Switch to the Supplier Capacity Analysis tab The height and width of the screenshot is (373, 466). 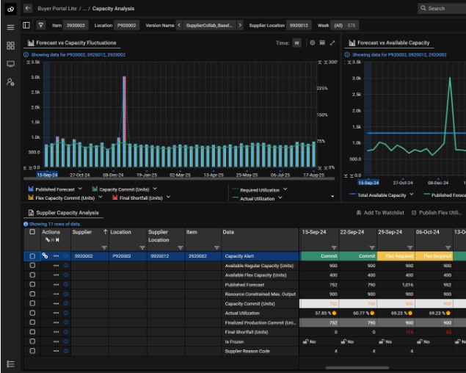click(67, 212)
